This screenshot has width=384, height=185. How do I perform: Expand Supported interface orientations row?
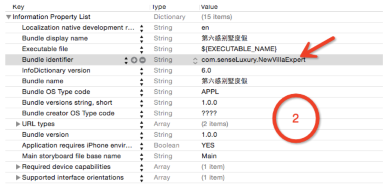(18, 178)
